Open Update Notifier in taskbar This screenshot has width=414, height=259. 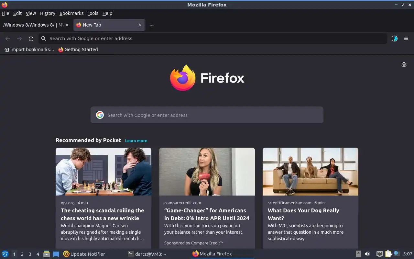84,254
